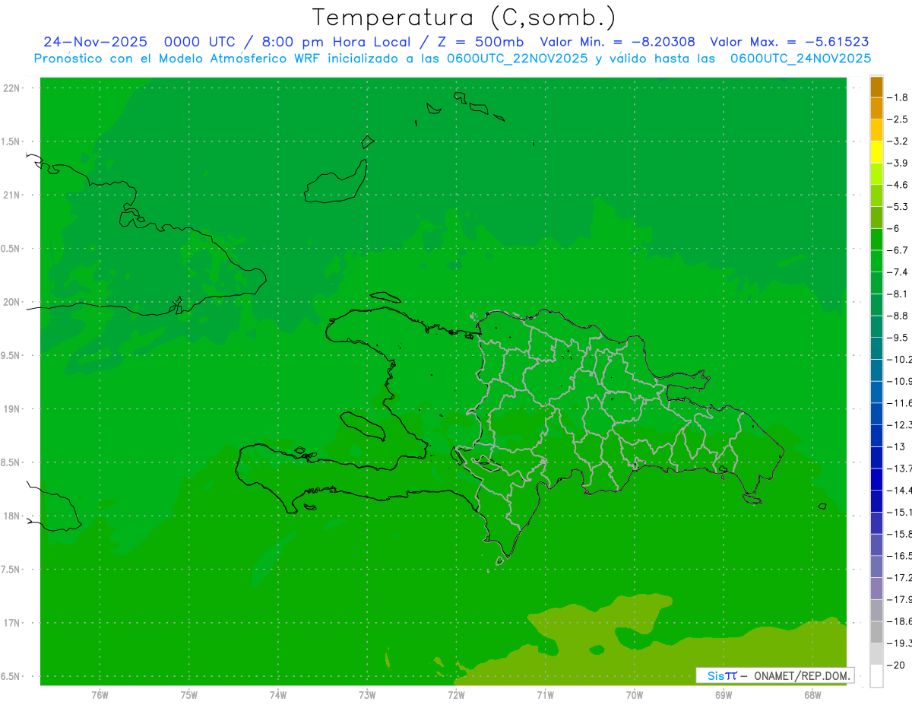Click the "-8.8" colorbar label

[x=899, y=316]
